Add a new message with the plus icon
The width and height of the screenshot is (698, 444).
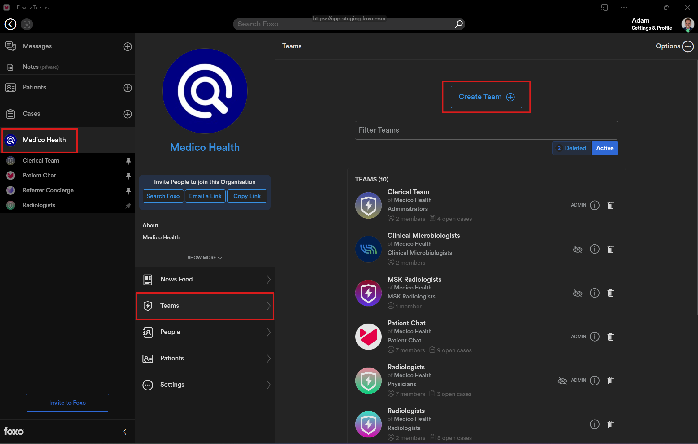click(x=128, y=46)
